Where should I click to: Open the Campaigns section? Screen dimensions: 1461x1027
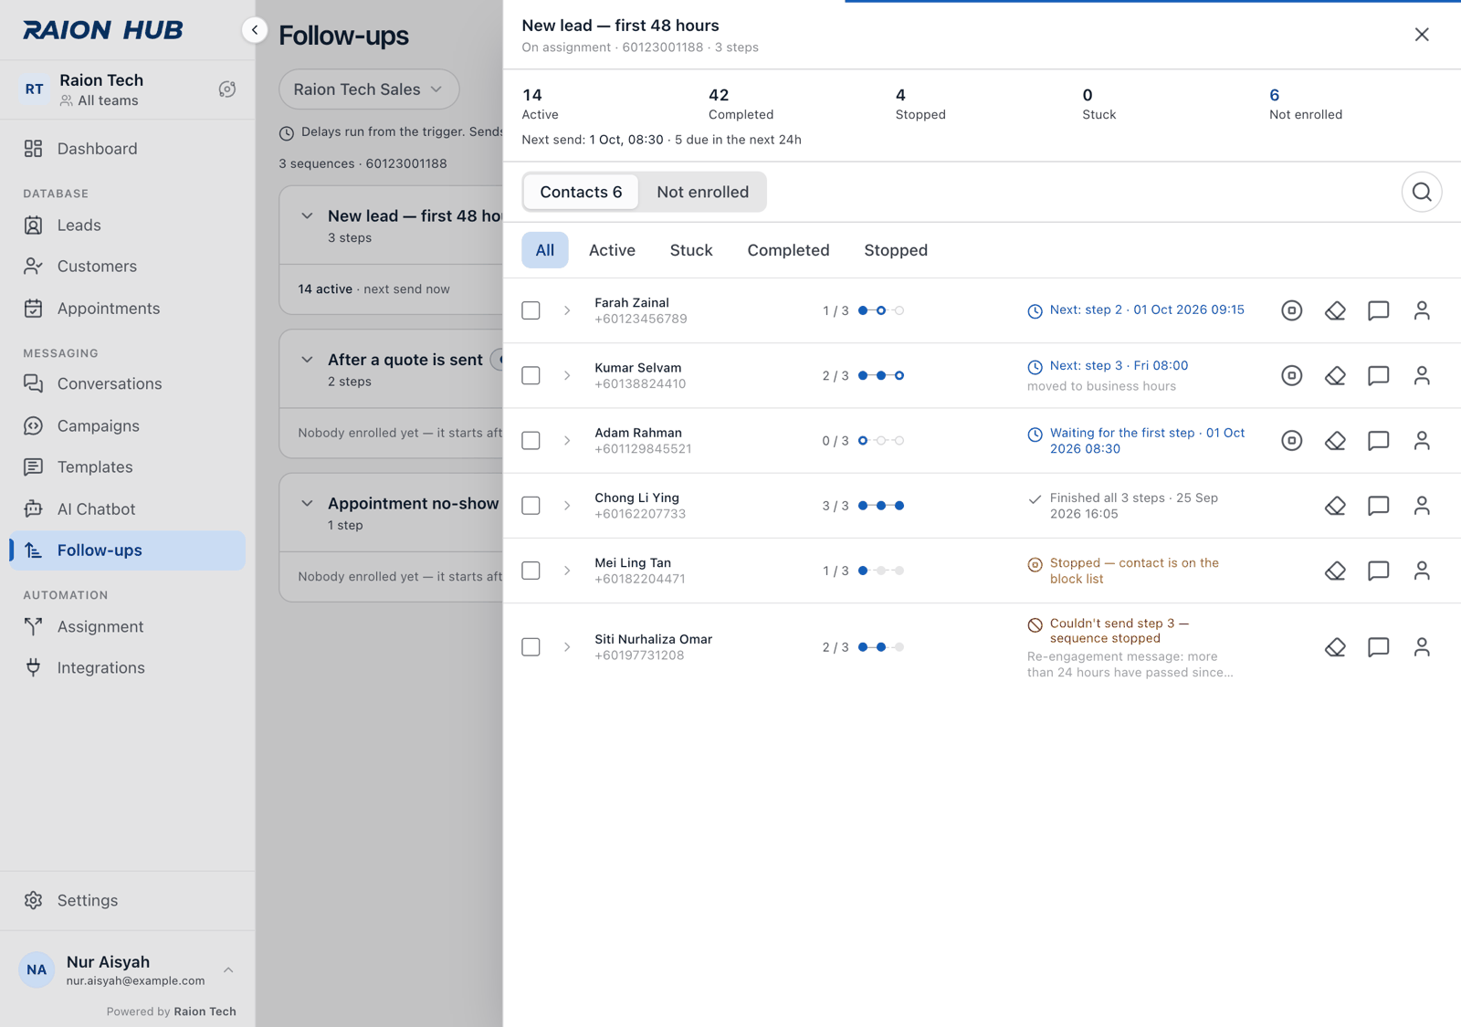point(127,425)
